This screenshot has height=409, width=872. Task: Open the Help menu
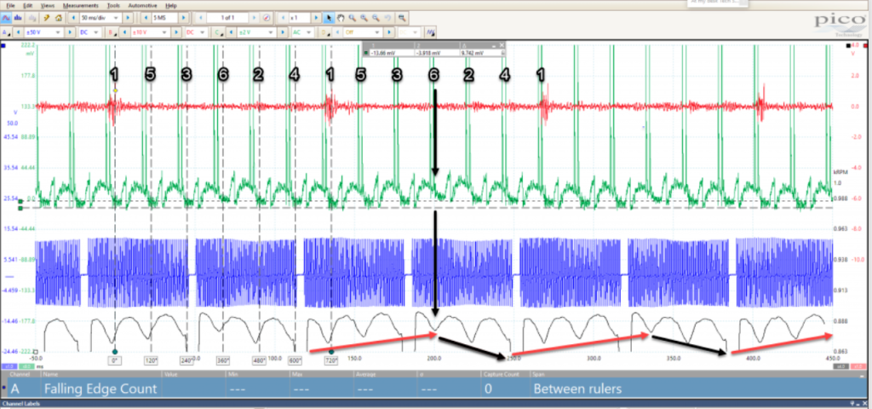click(171, 6)
